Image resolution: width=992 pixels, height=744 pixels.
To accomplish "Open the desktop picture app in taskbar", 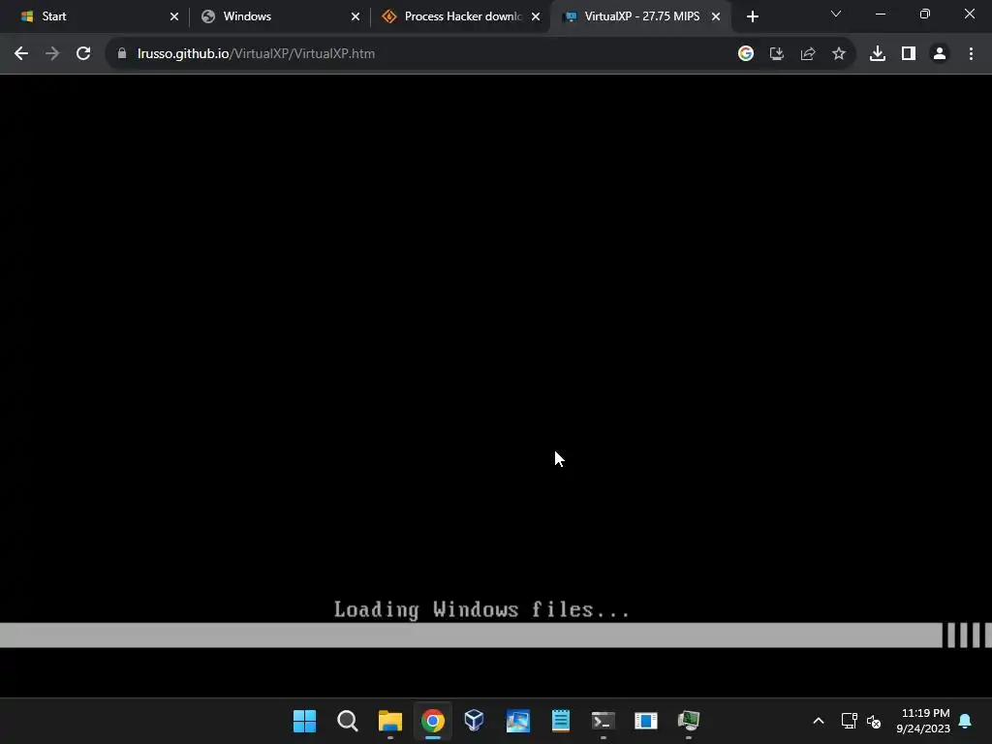I will [518, 721].
